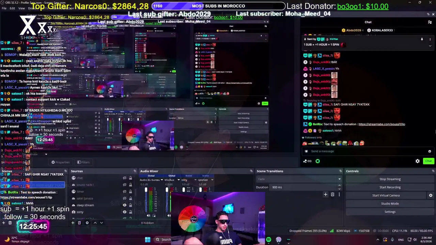Show hidden system tray icons
436x245 pixels.
[377, 240]
